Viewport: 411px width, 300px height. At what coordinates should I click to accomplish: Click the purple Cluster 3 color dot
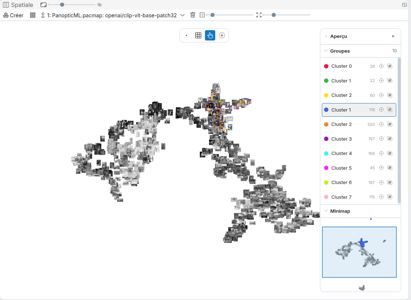[x=326, y=139]
